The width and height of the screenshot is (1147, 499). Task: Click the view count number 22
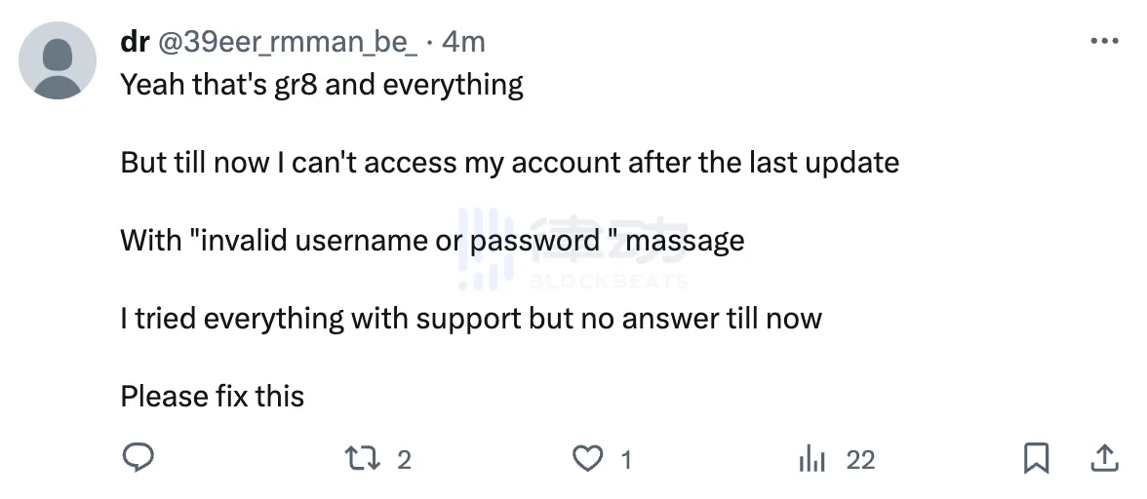point(860,459)
